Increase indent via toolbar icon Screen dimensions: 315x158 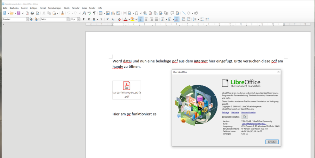[183, 19]
